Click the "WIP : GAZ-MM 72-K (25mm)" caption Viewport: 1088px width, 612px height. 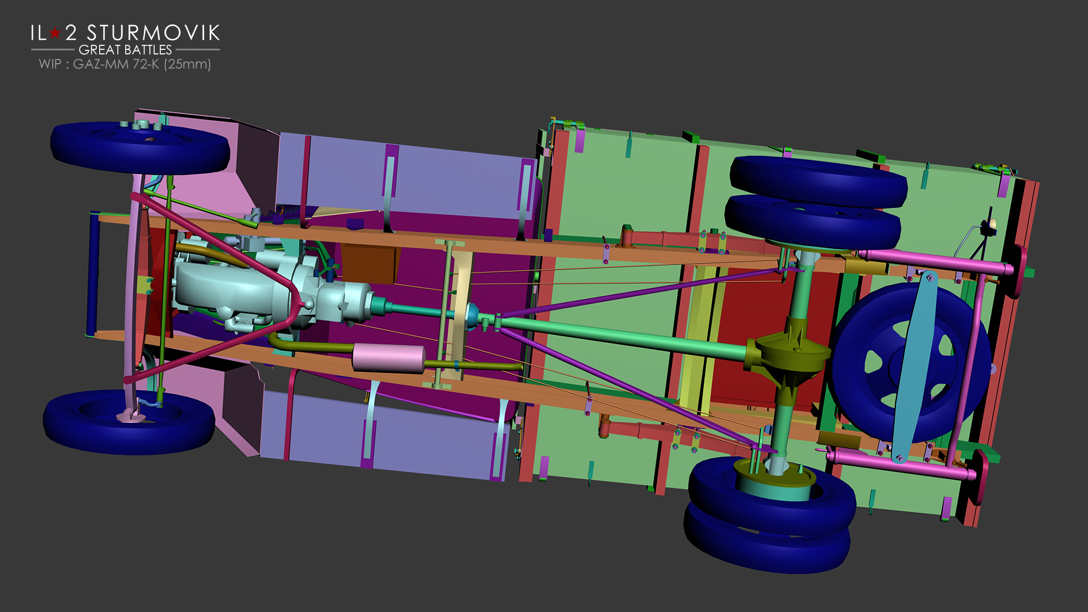pyautogui.click(x=125, y=64)
